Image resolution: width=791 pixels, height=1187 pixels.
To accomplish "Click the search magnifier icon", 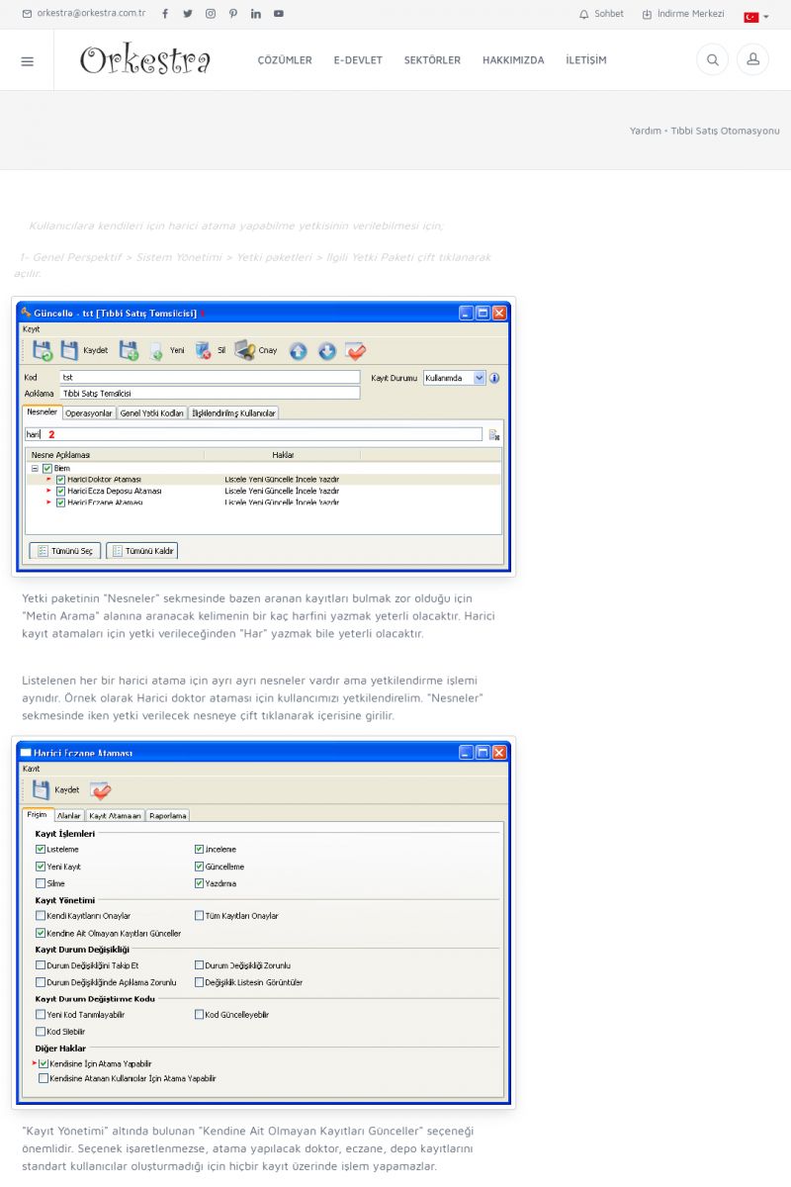I will (712, 60).
